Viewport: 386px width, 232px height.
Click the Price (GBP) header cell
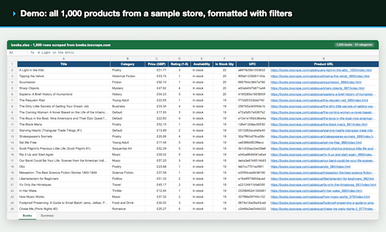coord(157,64)
